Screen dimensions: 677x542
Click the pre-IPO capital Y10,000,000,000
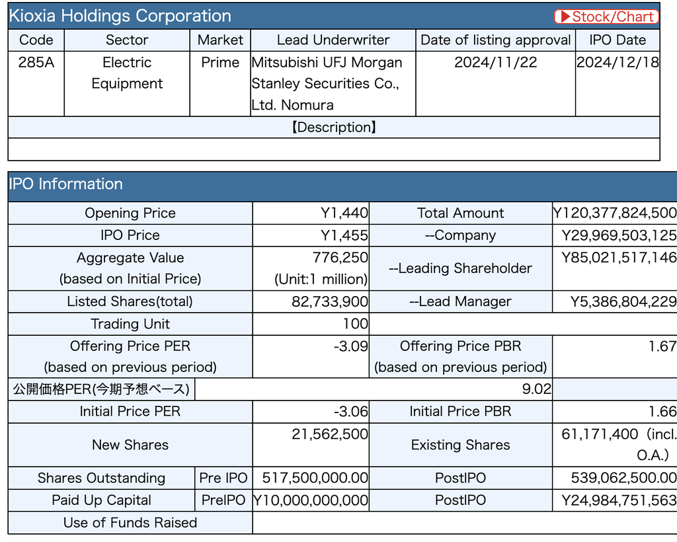311,500
